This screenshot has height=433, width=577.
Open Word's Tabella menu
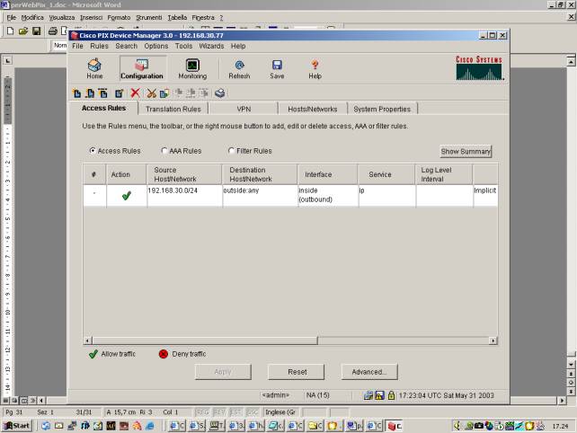point(177,18)
